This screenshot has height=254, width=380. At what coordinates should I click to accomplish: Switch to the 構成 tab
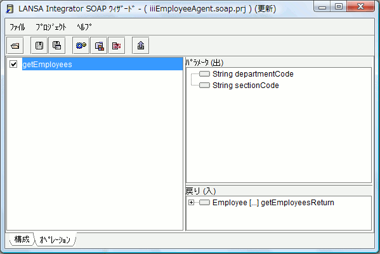22,239
